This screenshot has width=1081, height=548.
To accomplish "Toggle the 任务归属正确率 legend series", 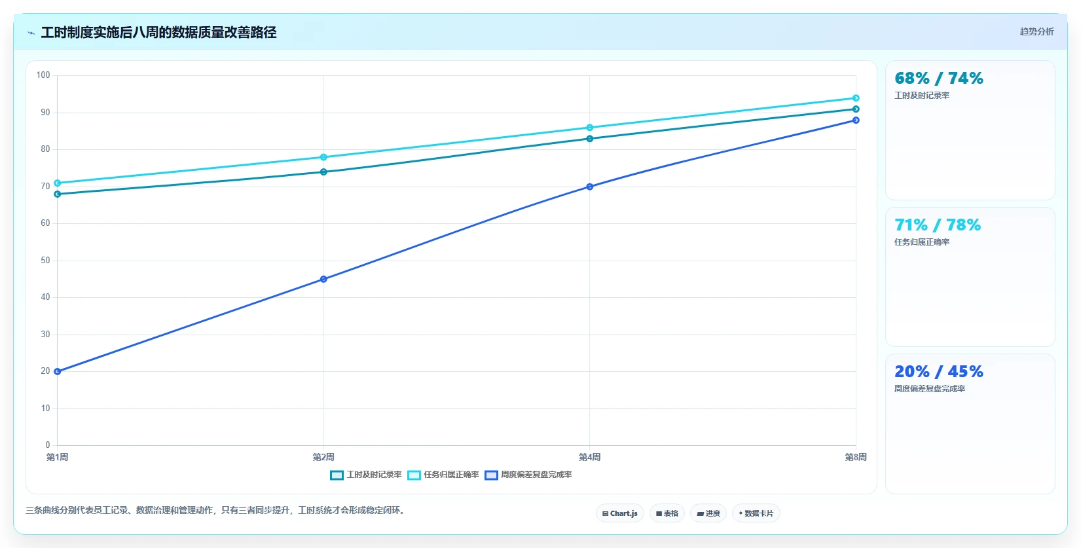I will tap(443, 475).
